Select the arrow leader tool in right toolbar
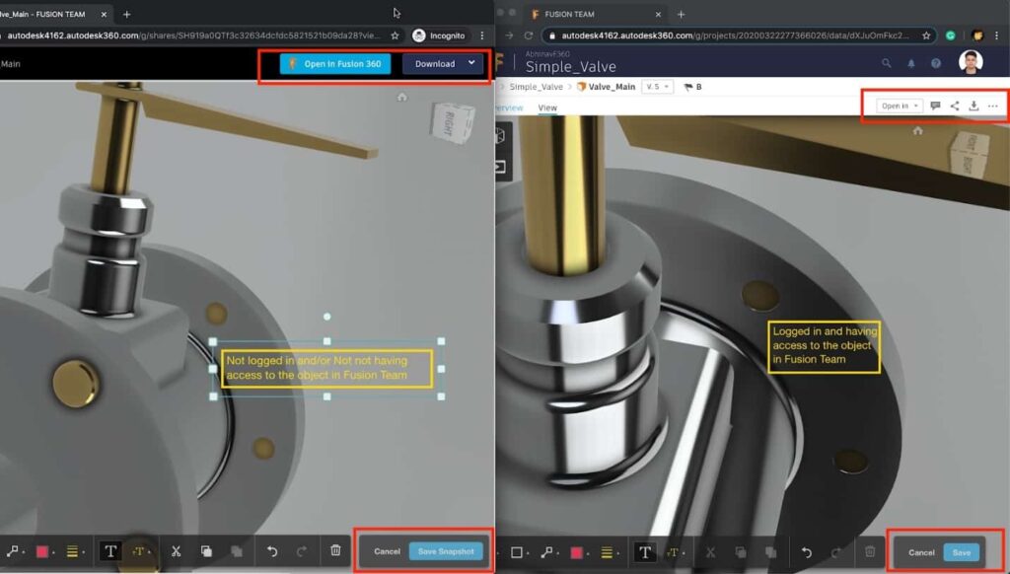1010x574 pixels. 545,551
